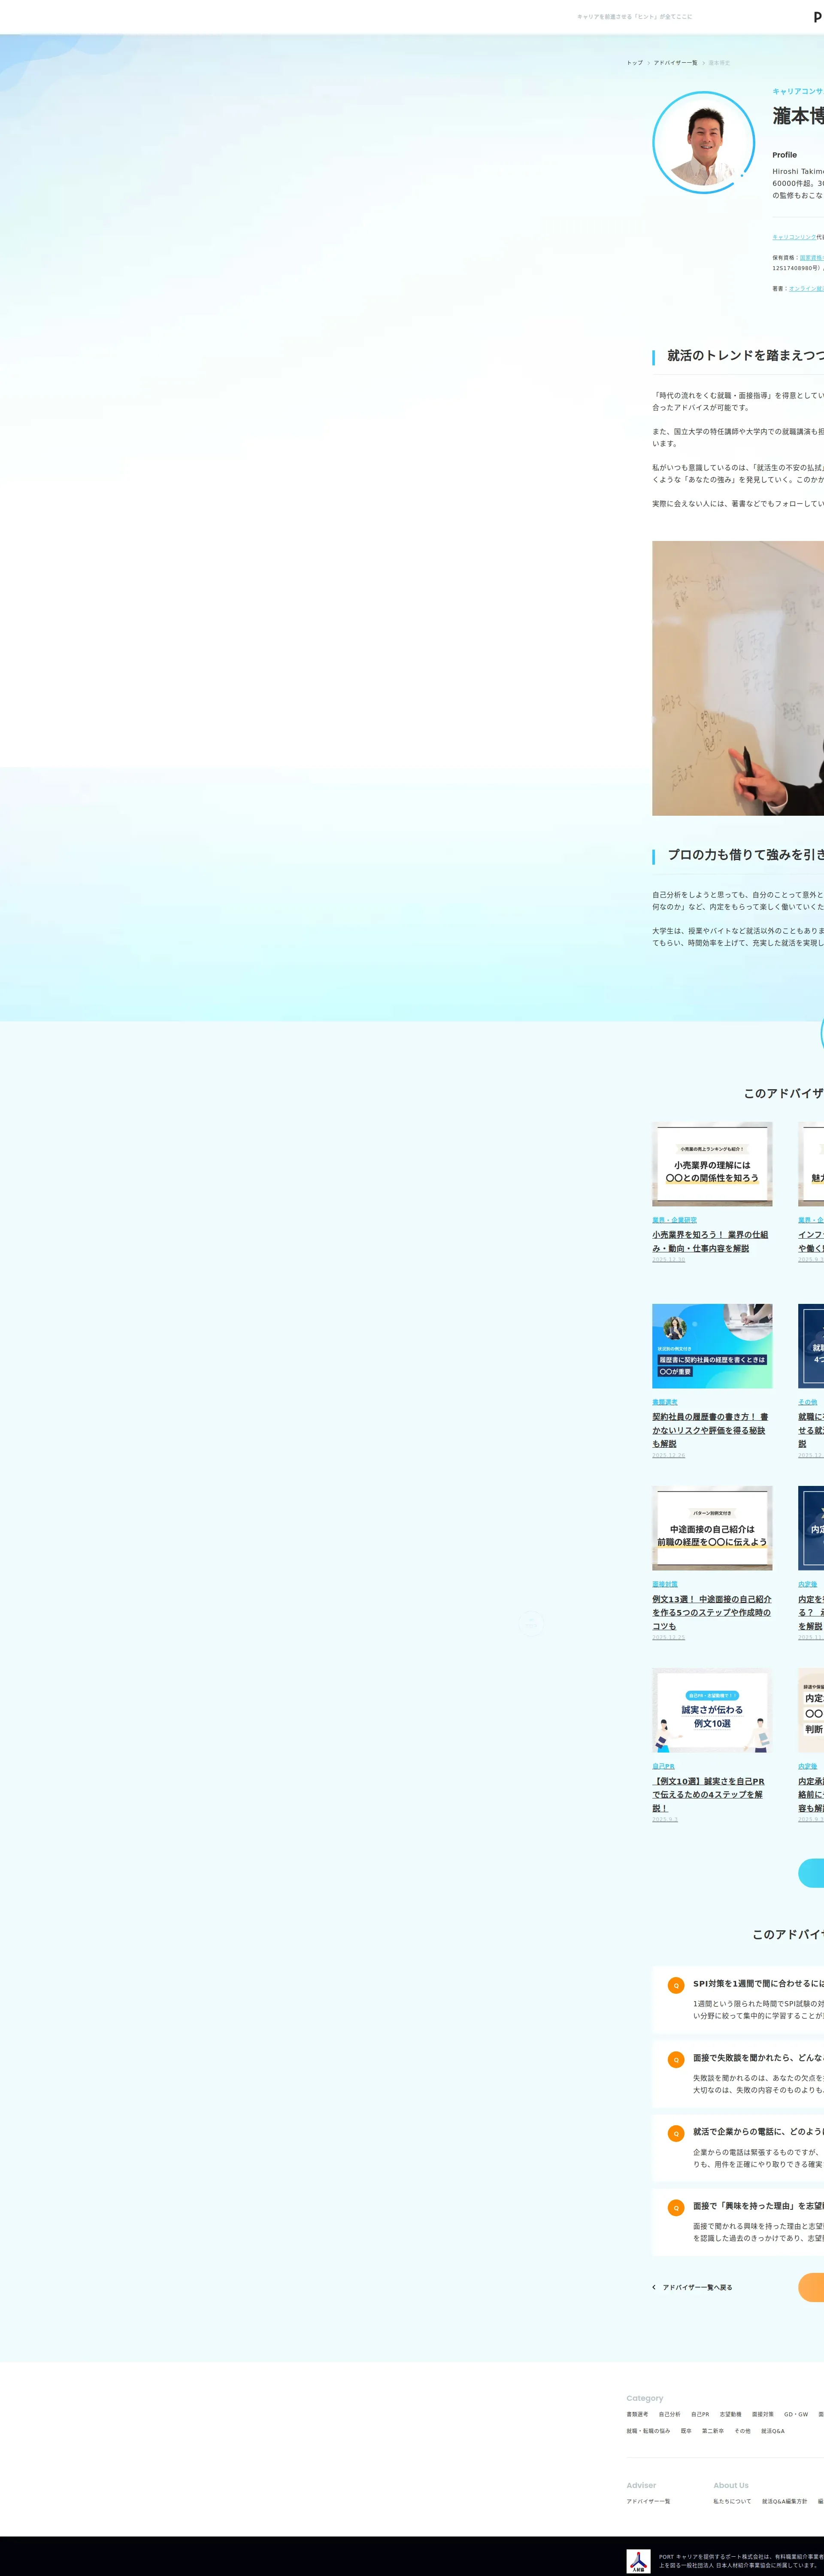
Task: Click the back chevron before アドバイザー一覧へ戻る
Action: click(x=654, y=2287)
